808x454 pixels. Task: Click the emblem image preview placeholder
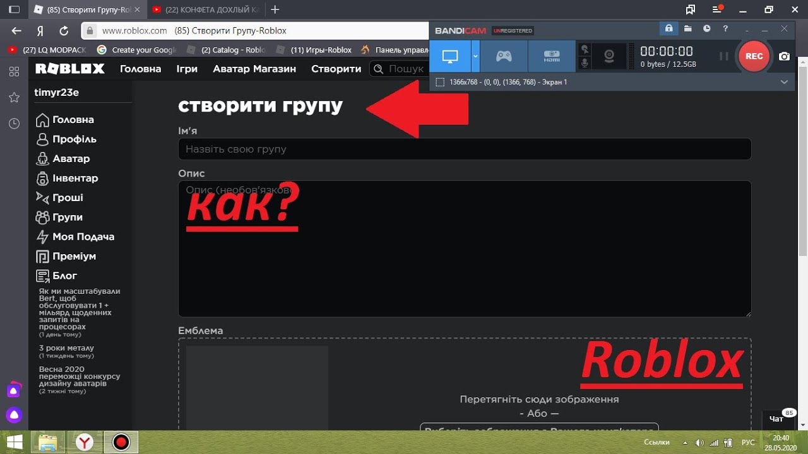tap(257, 388)
